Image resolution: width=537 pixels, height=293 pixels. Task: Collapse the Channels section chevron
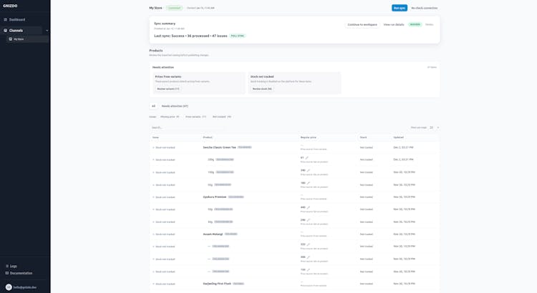pos(47,31)
